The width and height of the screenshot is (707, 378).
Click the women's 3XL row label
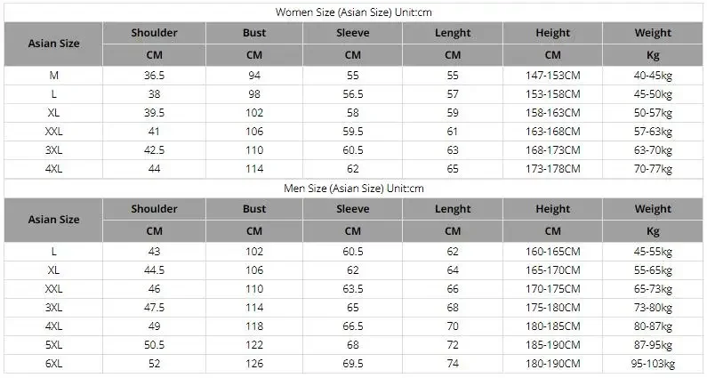point(53,150)
